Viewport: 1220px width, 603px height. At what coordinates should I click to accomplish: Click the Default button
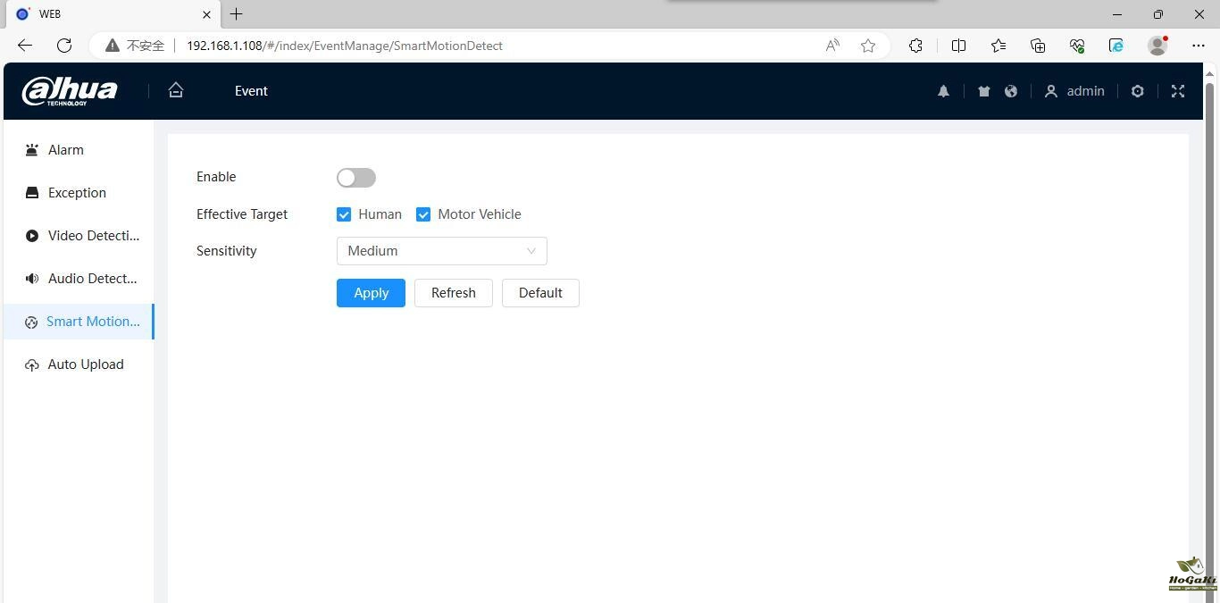click(539, 293)
